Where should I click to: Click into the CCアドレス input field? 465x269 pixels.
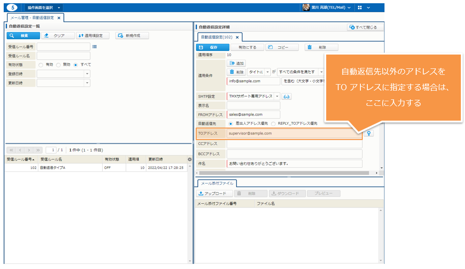(x=294, y=144)
